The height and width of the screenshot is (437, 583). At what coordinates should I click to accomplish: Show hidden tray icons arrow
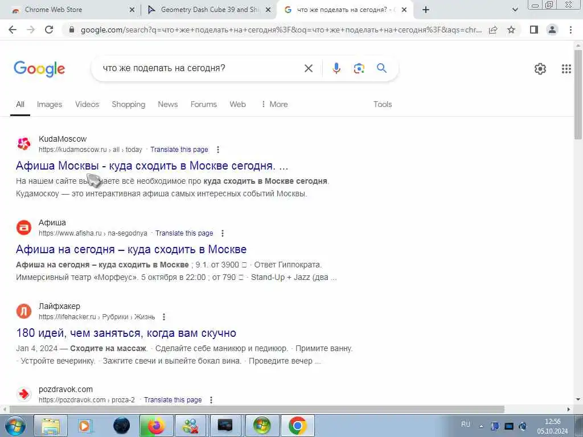tap(482, 426)
